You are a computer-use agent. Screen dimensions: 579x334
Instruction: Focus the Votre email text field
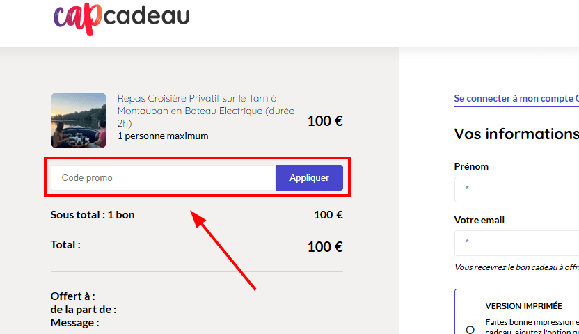tap(518, 242)
